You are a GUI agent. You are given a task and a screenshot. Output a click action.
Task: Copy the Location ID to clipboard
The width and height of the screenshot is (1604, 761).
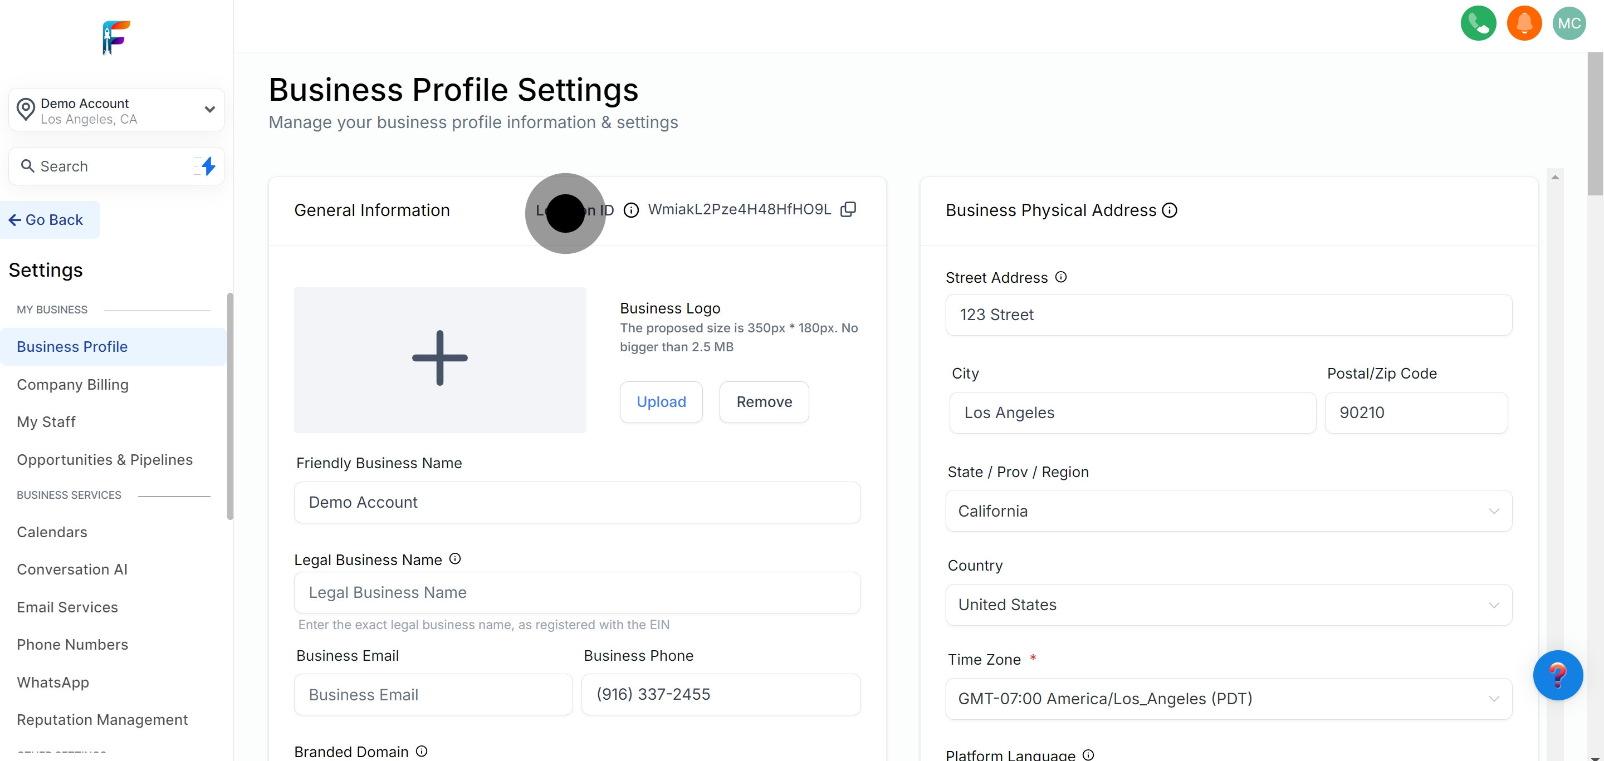tap(848, 210)
